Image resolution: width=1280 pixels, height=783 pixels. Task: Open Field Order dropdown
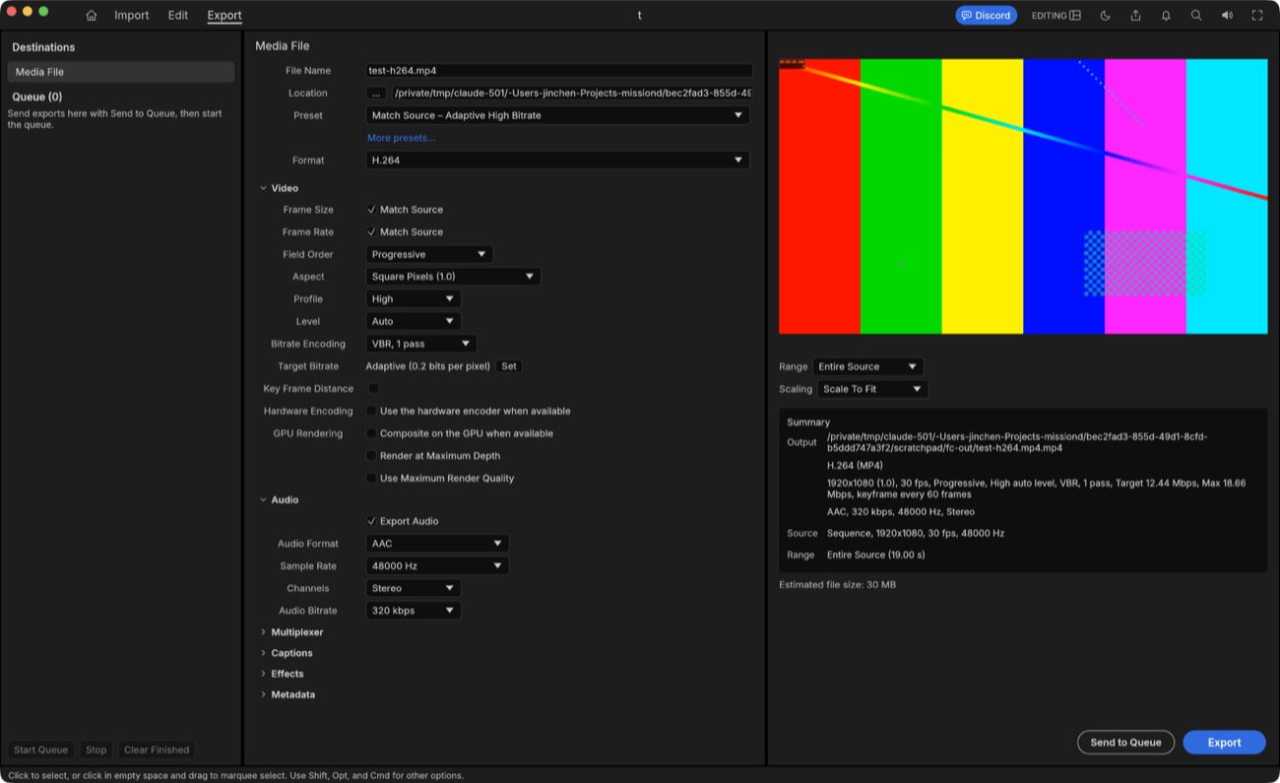429,254
